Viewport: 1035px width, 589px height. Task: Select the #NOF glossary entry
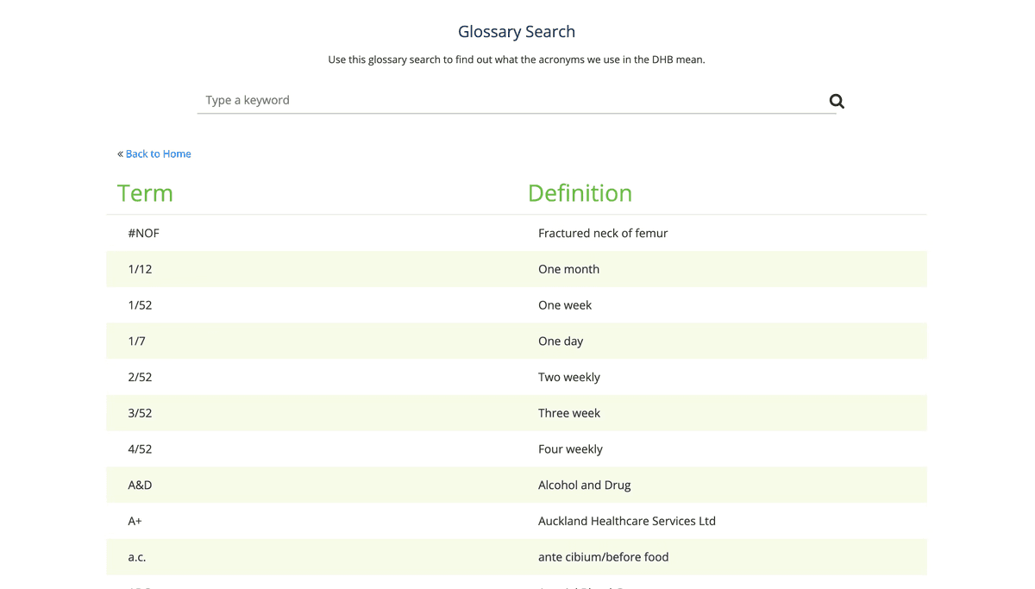tap(143, 233)
